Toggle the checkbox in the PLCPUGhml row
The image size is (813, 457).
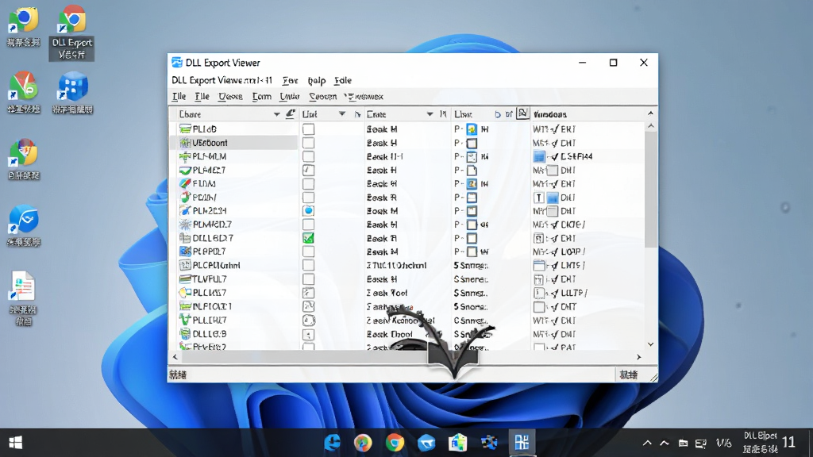pyautogui.click(x=309, y=265)
